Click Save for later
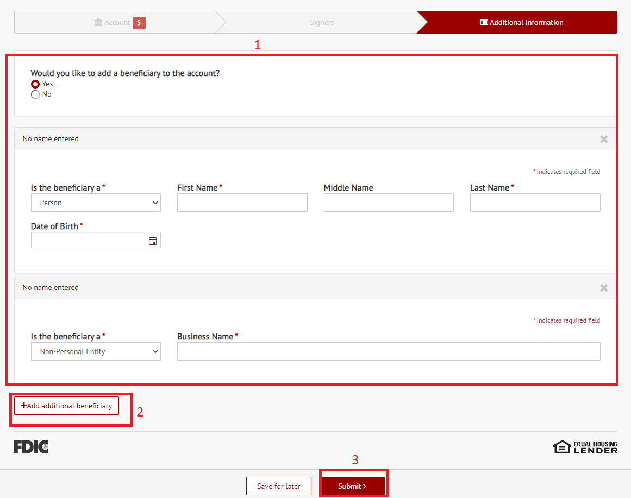 pos(279,486)
